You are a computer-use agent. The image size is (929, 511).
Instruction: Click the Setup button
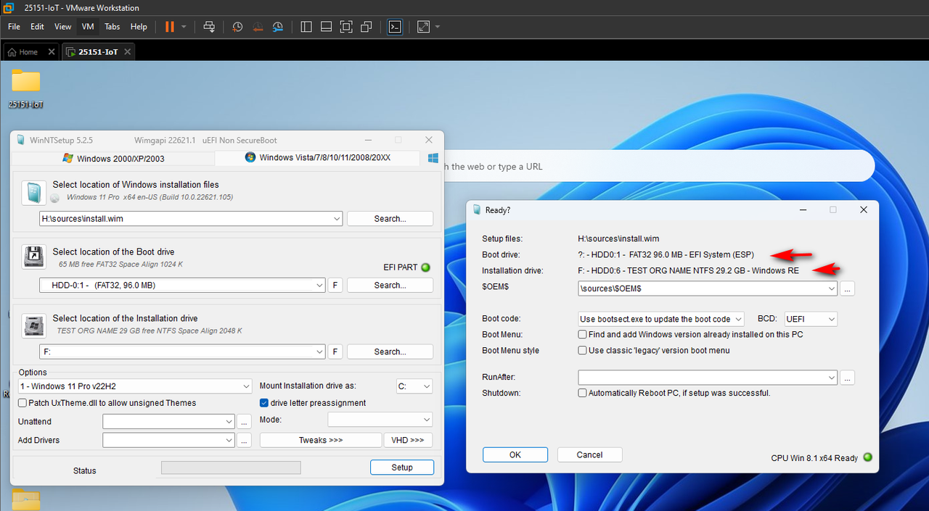402,468
